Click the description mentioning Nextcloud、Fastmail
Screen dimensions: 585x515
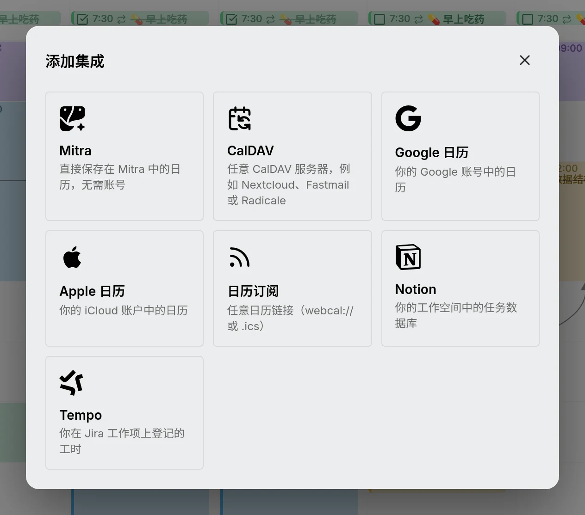(289, 185)
